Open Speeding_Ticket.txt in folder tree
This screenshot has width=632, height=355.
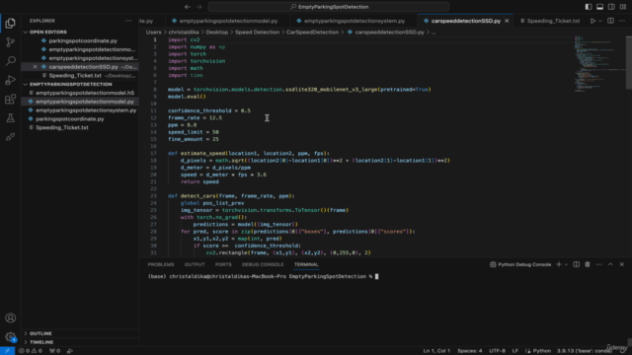pyautogui.click(x=62, y=127)
